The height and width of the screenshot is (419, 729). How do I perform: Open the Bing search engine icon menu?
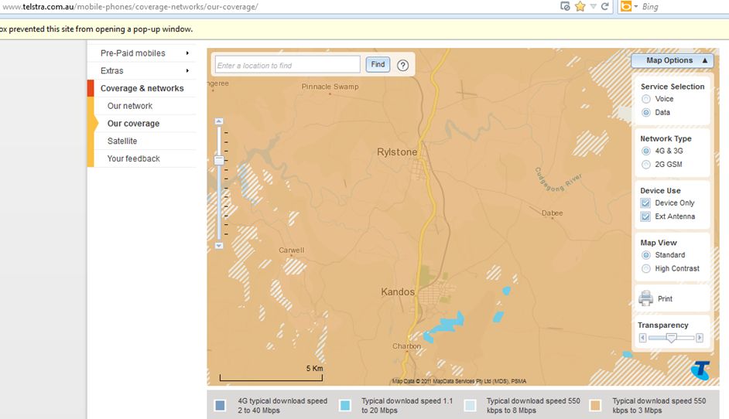pyautogui.click(x=629, y=6)
